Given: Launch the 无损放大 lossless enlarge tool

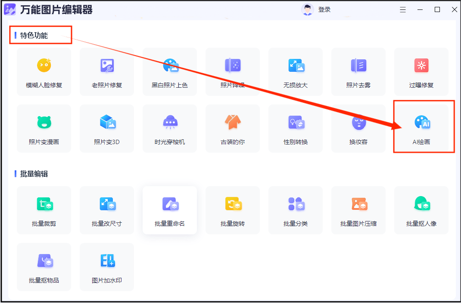Looking at the screenshot, I should click(x=296, y=71).
